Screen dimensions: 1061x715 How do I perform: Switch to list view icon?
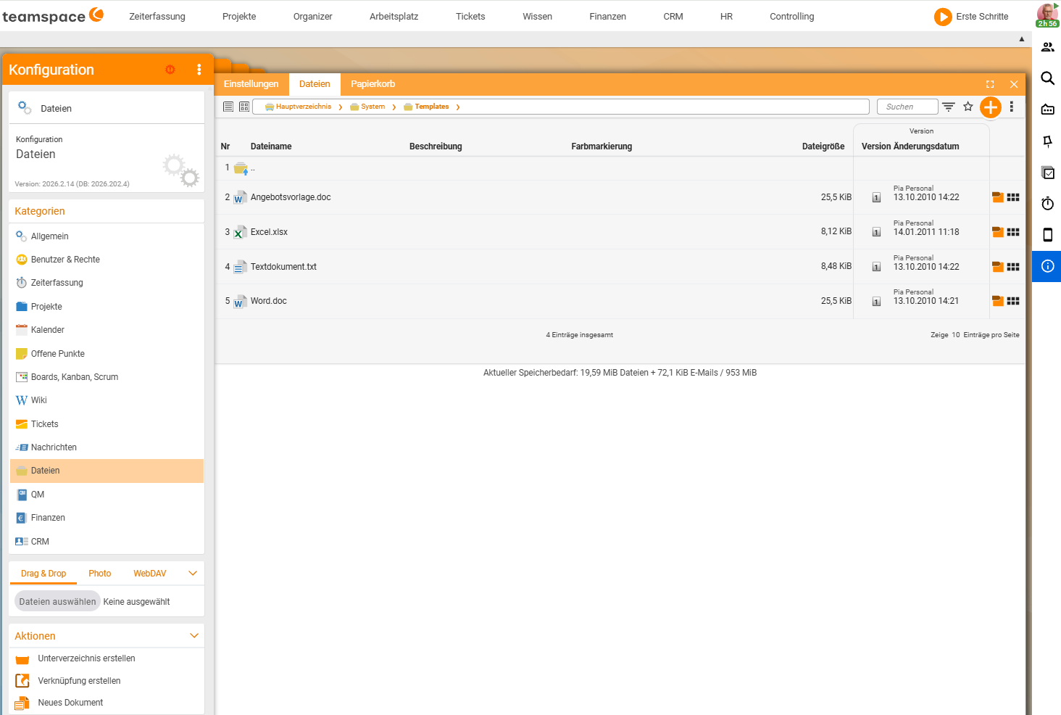(228, 107)
